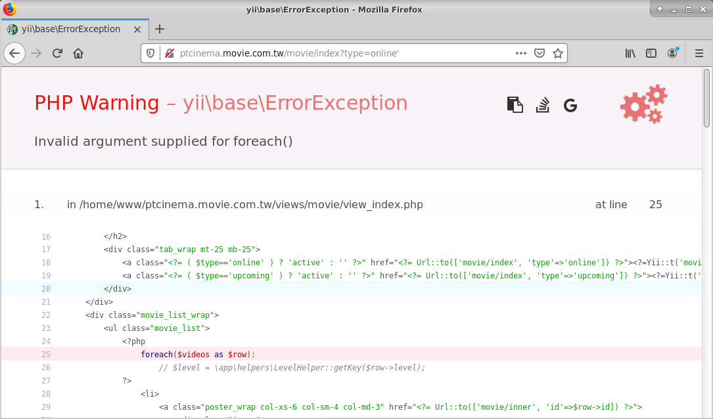Click yii\base\ErrorException heading text
The height and width of the screenshot is (419, 713).
295,102
